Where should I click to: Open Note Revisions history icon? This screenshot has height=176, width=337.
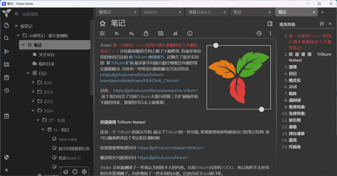tap(259, 33)
